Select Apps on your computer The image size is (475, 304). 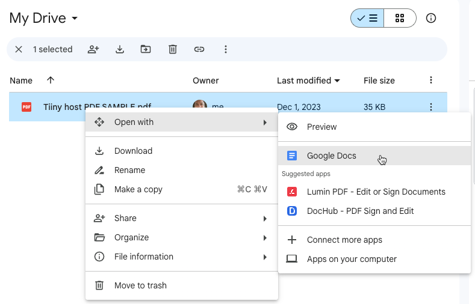[374, 260]
